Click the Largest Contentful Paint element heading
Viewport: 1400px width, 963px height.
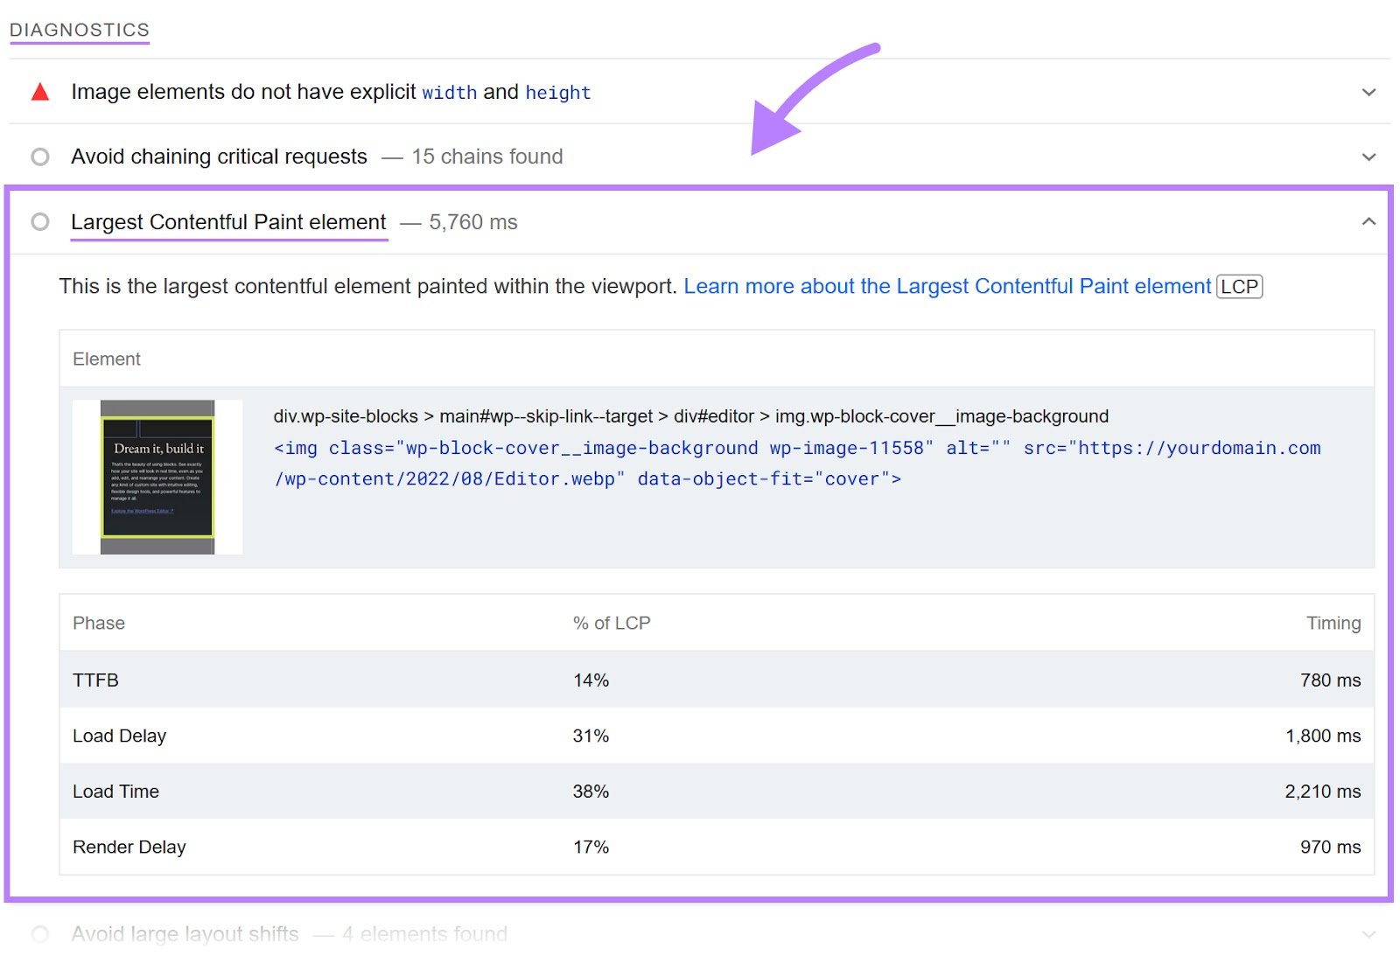pyautogui.click(x=228, y=222)
